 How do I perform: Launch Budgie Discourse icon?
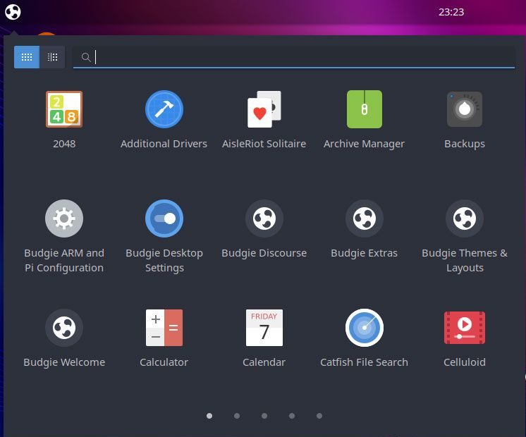264,218
